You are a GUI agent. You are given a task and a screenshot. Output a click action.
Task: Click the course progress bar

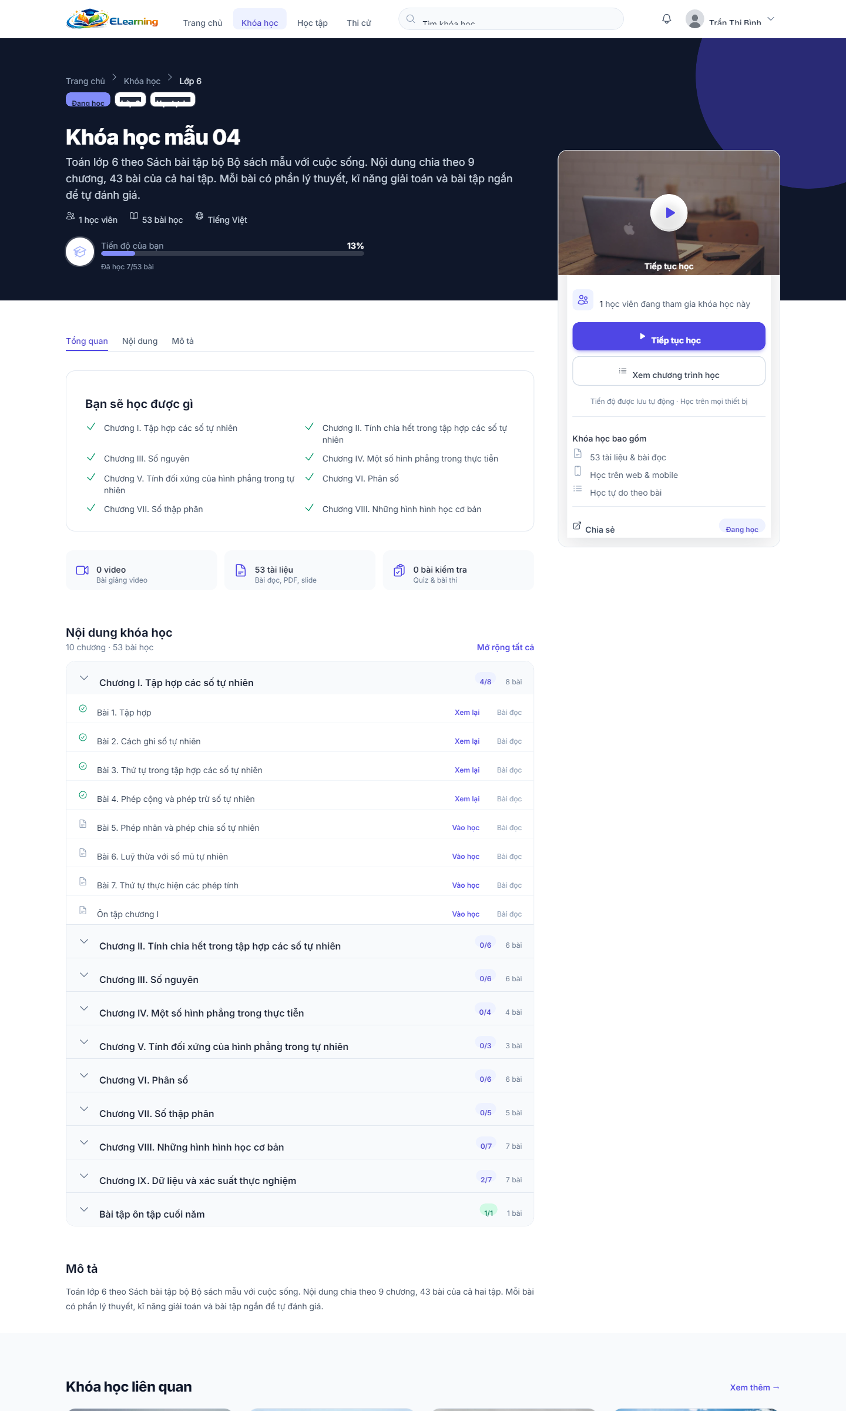pos(233,253)
